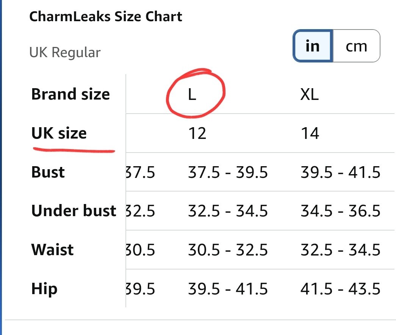Select Hip value 41.5 - 43.5
This screenshot has height=335, width=396.
pos(340,289)
